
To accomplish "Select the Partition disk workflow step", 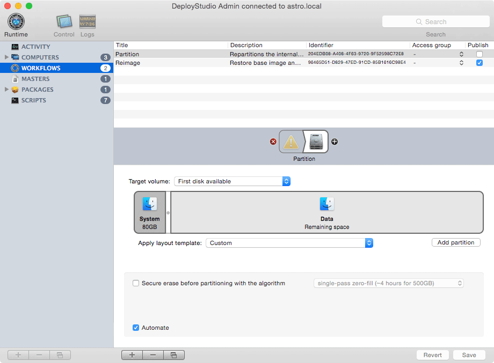I will coord(316,142).
